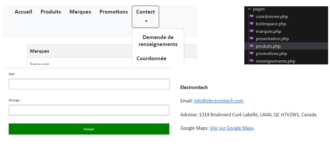330x146 pixels.
Task: Click PHP icon next to lostinspace.php
Action: pyautogui.click(x=251, y=24)
